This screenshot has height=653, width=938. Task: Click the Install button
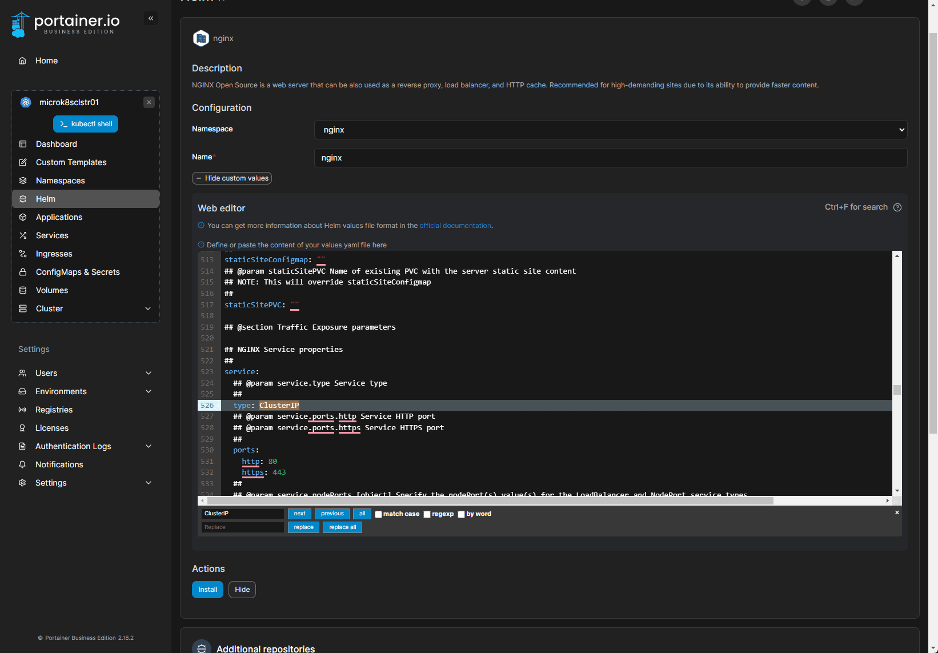pos(207,590)
